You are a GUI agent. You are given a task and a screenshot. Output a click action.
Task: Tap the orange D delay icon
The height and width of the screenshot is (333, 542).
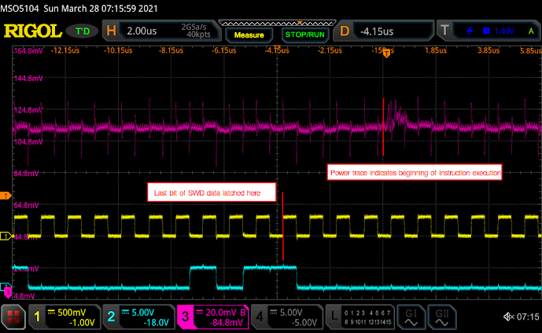pos(345,31)
